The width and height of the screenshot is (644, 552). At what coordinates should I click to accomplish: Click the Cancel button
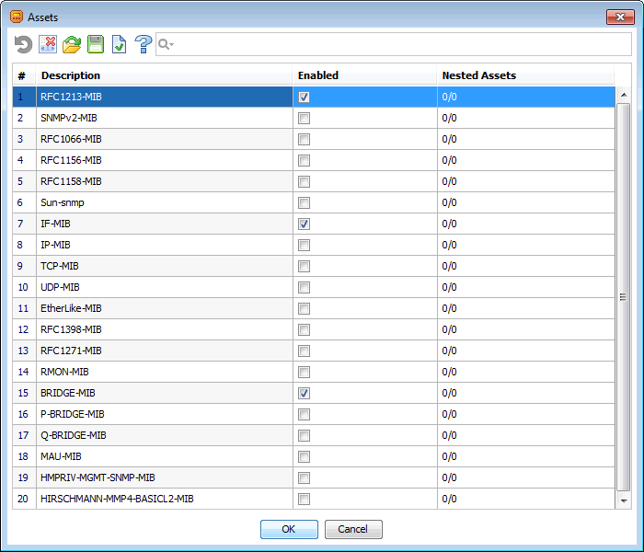coord(352,529)
